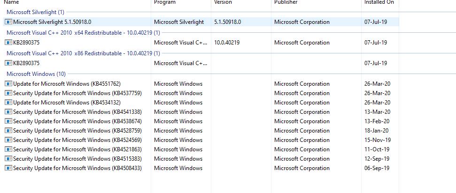
Task: Click icon beside KB2890375 under x64 Redistributable
Action: point(8,42)
